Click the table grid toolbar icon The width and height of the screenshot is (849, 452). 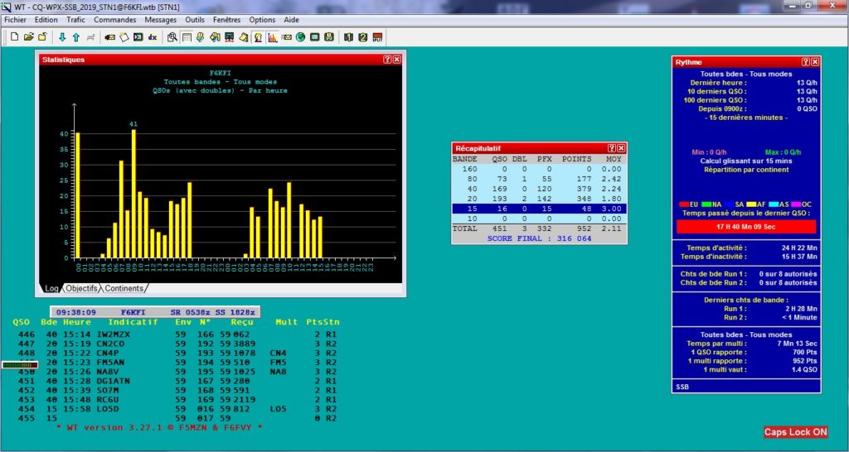(187, 36)
